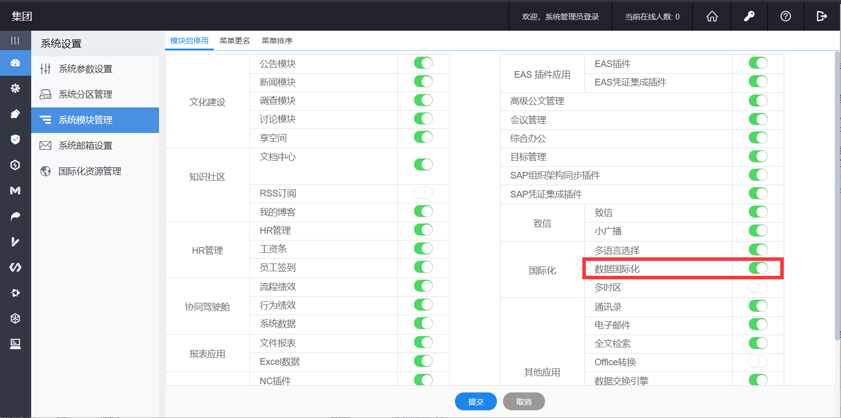Screen dimensions: 841x418
Task: Enable the RSS订阅 toggle
Action: (423, 193)
